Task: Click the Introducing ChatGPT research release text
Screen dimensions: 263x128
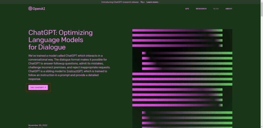Action: click(120, 2)
